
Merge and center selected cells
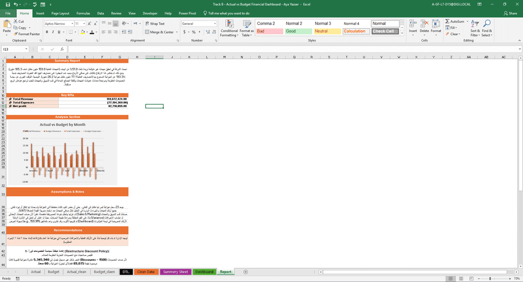click(159, 32)
